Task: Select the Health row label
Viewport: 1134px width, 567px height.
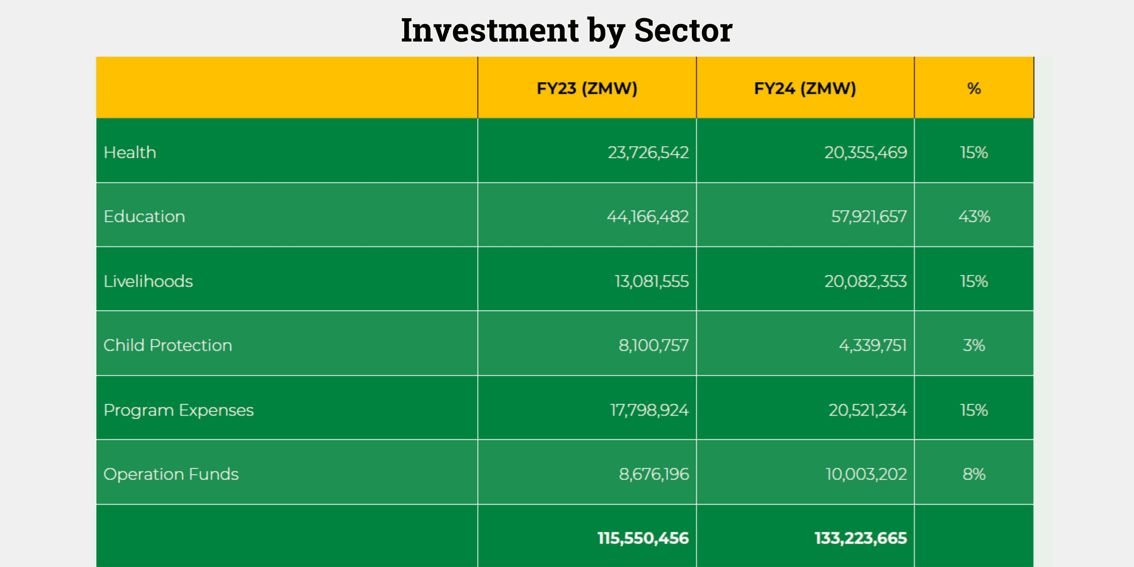Action: coord(130,153)
